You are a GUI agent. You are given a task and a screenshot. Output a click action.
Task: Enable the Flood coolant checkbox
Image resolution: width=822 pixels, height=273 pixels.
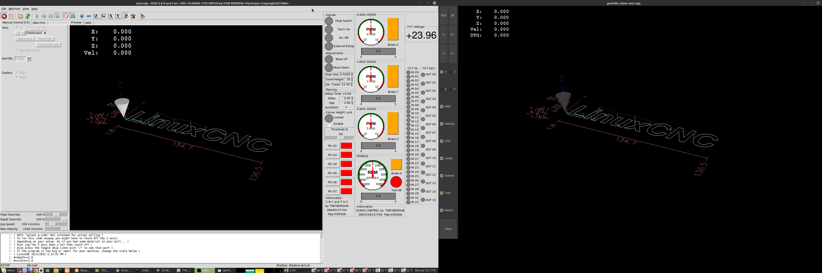[x=17, y=77]
